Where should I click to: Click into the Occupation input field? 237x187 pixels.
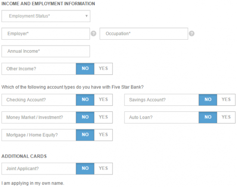pyautogui.click(x=144, y=34)
